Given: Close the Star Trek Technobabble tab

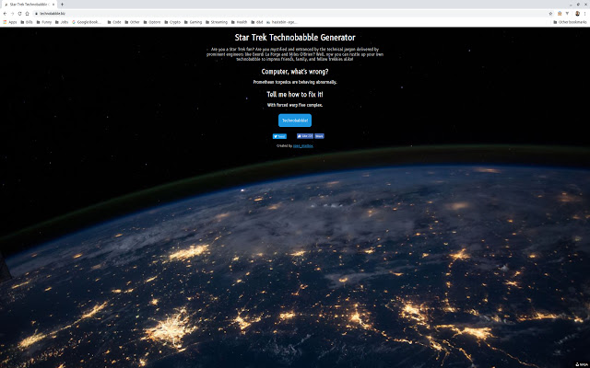Looking at the screenshot, I should [x=53, y=5].
